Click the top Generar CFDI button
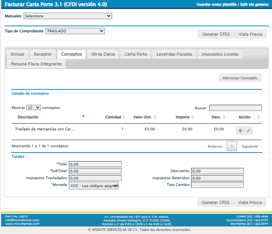The width and height of the screenshot is (272, 234). pyautogui.click(x=216, y=34)
